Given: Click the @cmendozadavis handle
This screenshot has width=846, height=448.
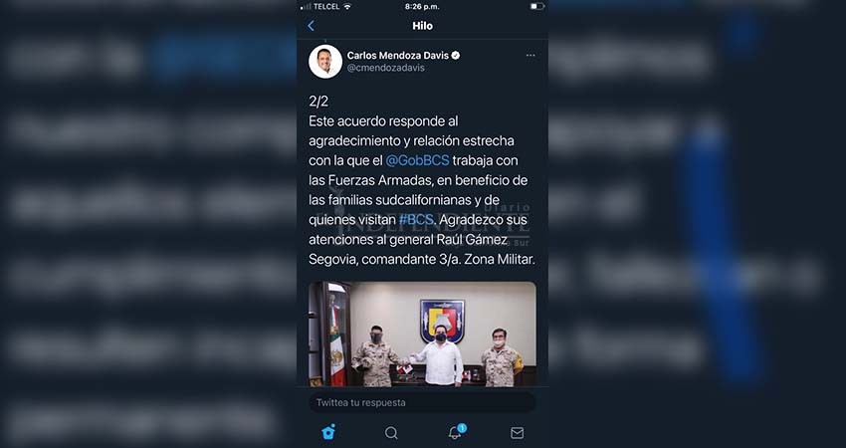Looking at the screenshot, I should 386,68.
